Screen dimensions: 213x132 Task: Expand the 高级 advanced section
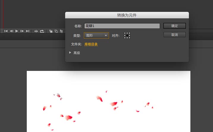pyautogui.click(x=70, y=53)
